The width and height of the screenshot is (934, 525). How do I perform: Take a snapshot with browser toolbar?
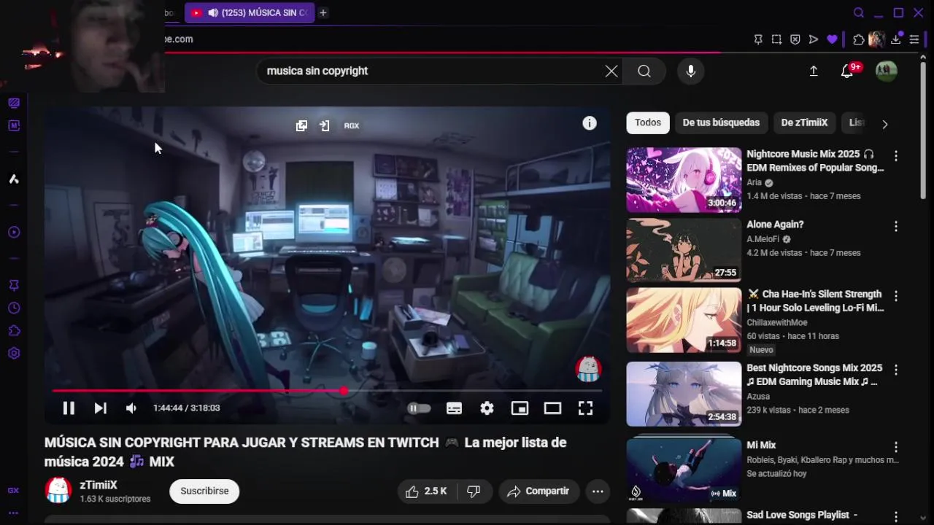776,39
